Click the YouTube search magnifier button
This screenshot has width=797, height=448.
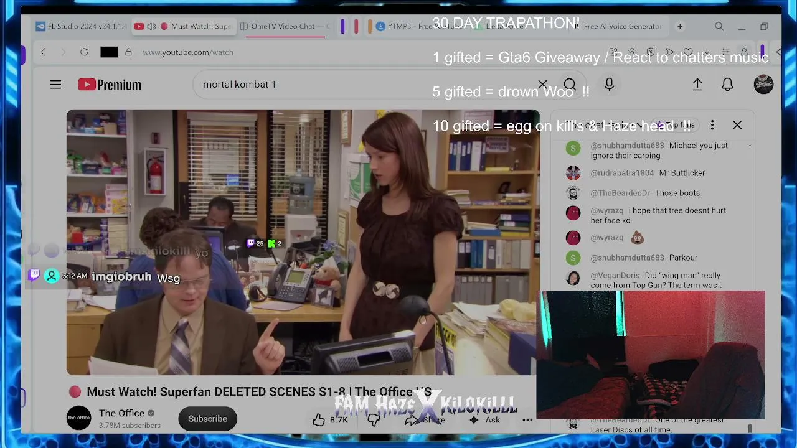[x=569, y=85]
